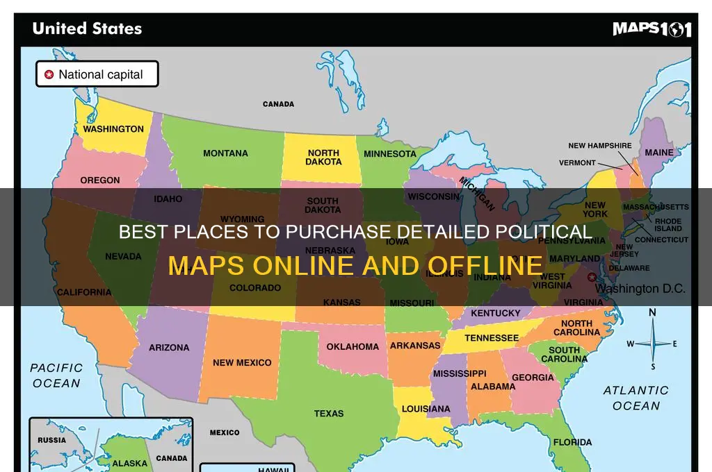
Task: Follow the Washington D.C. link text
Action: click(640, 288)
